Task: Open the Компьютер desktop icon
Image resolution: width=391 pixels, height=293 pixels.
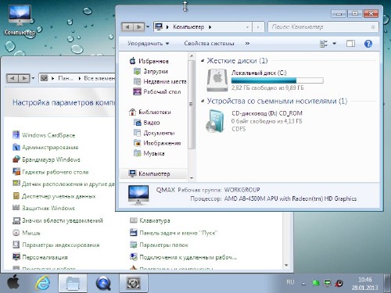Action: (x=20, y=20)
